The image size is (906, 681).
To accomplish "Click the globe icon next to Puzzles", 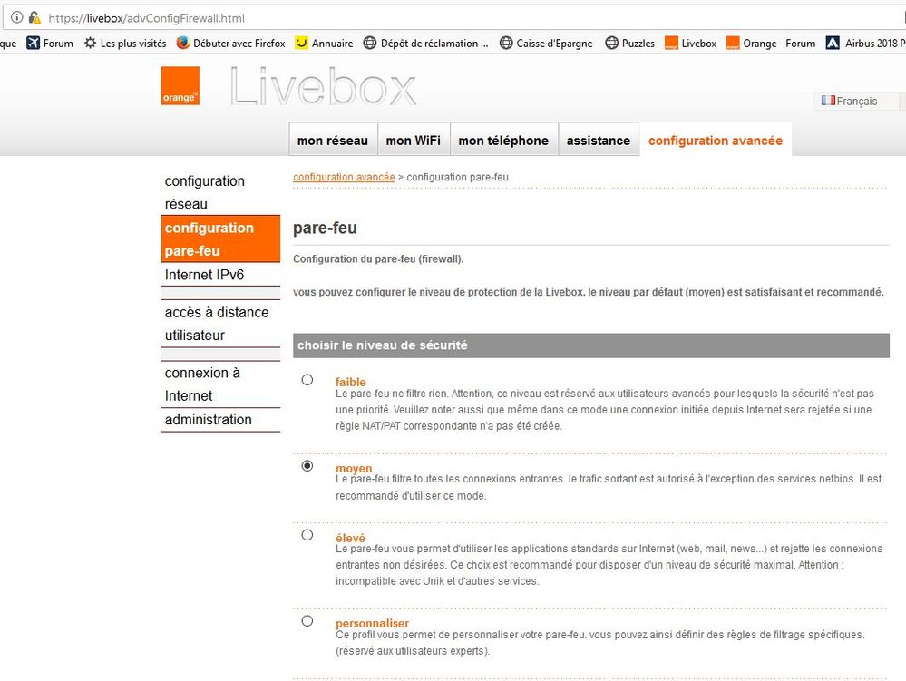I will tap(611, 43).
